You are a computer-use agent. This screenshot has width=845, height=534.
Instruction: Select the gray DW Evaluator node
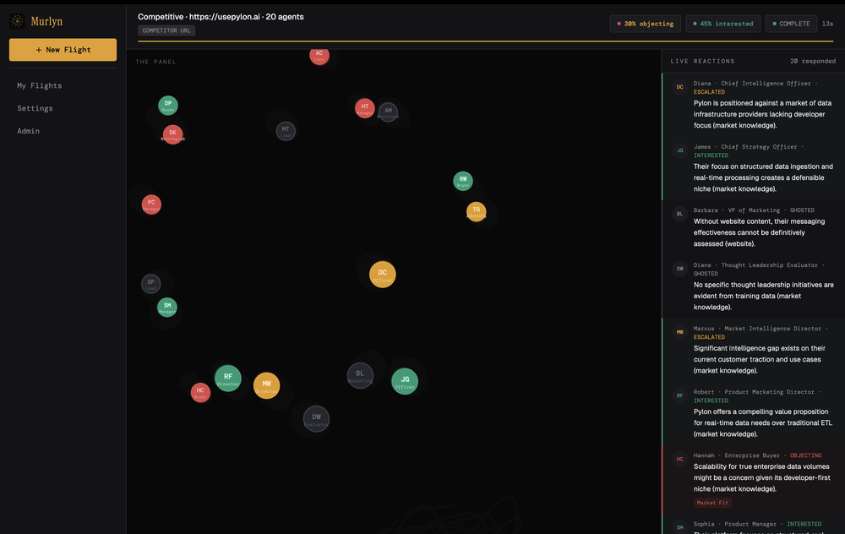316,418
